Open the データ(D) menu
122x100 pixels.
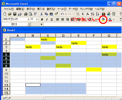pos(73,9)
